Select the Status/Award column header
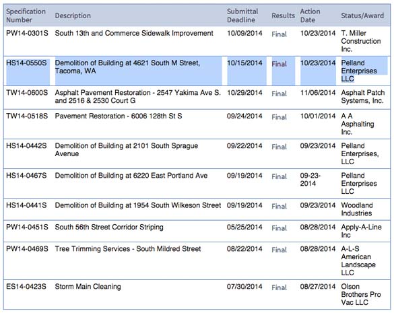The width and height of the screenshot is (394, 315). coord(362,15)
